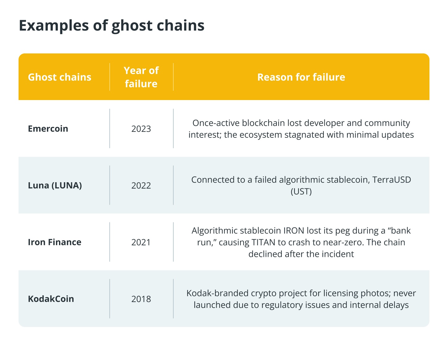Click Emercoin's reason for failure text
The width and height of the screenshot is (448, 344).
301,129
